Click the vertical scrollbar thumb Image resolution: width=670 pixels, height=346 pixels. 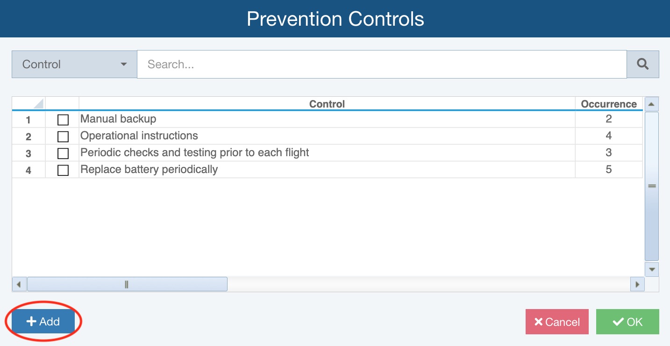[651, 186]
